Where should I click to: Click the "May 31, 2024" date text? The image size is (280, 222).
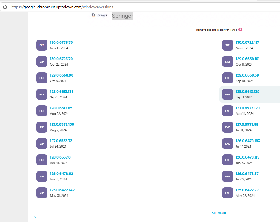coord(59,196)
